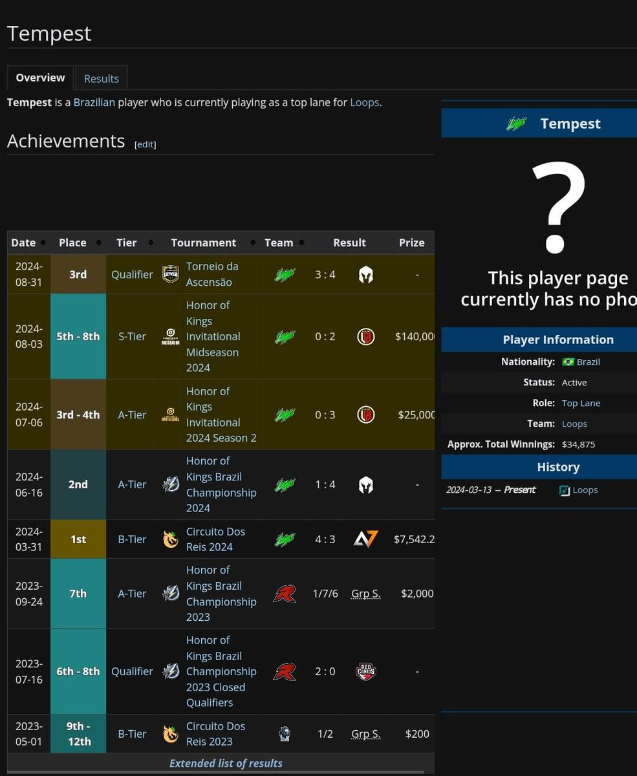
Task: Click the Brazil Championship 2024 tournament icon
Action: (171, 484)
